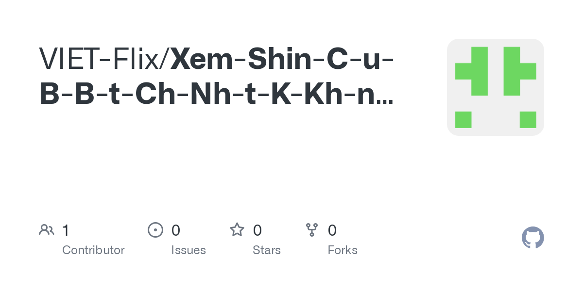Screen dimensions: 583x291
Task: Click the 0 beside the fork icon
Action: [332, 230]
